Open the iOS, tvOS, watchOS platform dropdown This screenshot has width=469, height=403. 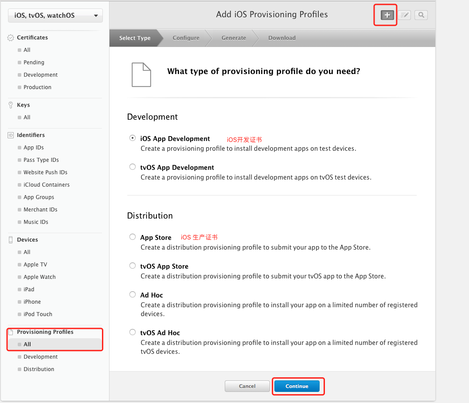[x=55, y=16]
